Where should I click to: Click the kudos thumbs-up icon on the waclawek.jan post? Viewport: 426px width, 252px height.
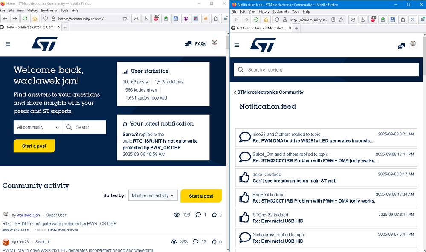coord(214,215)
